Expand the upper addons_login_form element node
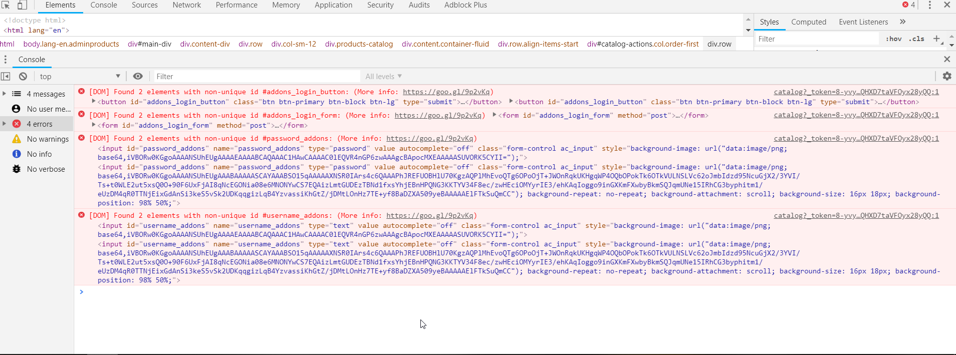 [495, 115]
